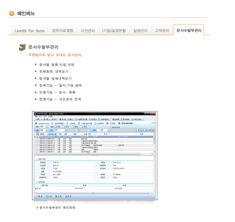Open the (기일)일정현황 webpage menu tab
235x222 pixels.
point(114,31)
